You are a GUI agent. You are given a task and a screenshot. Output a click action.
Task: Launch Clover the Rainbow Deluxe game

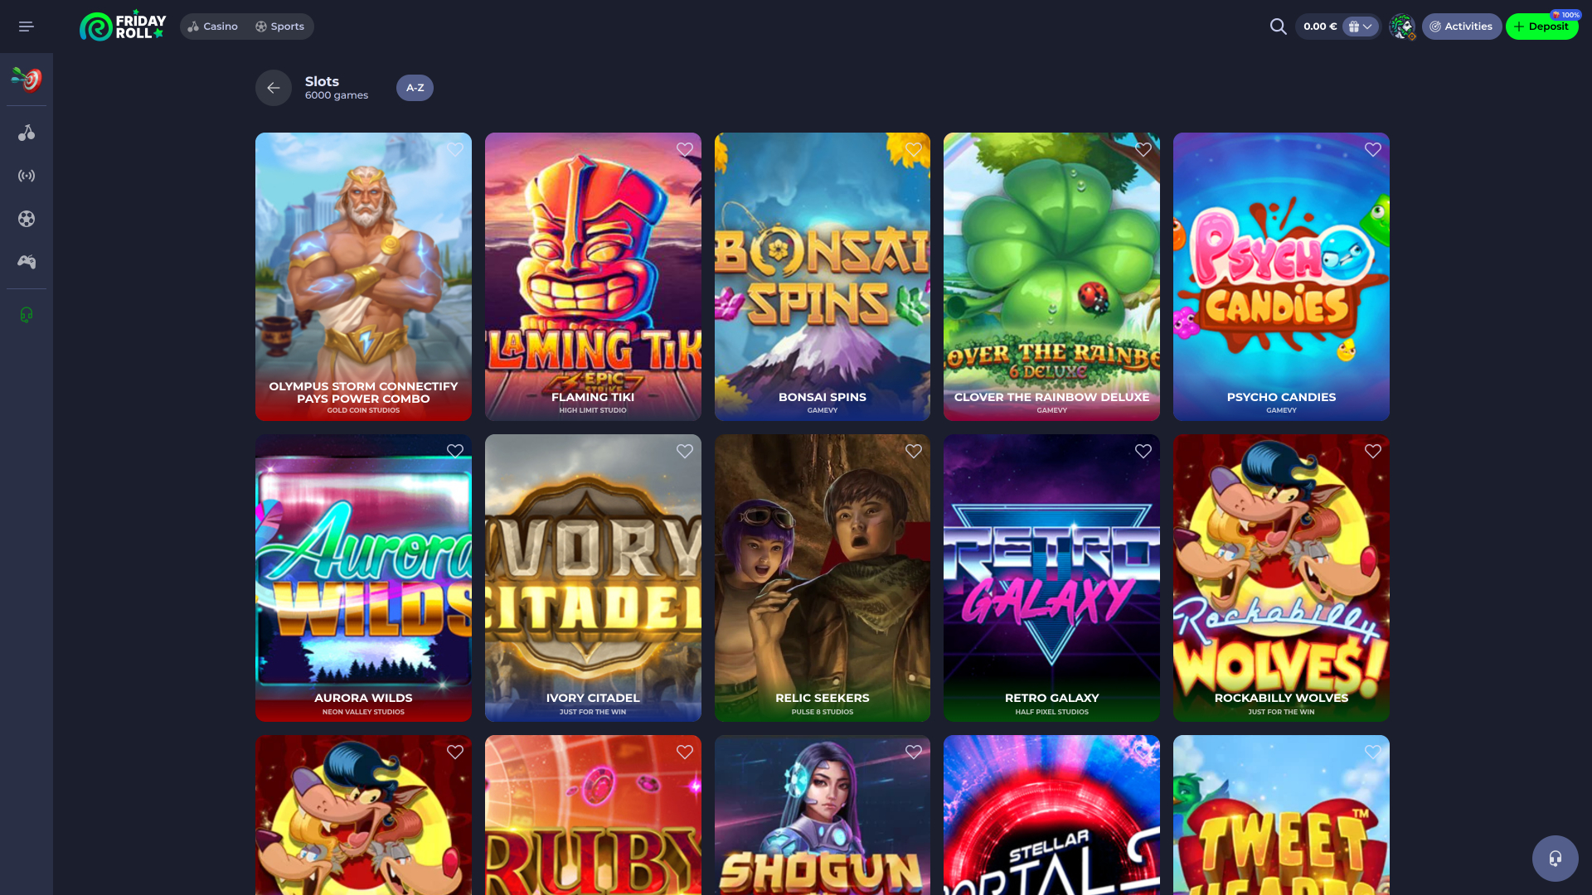[x=1051, y=277]
